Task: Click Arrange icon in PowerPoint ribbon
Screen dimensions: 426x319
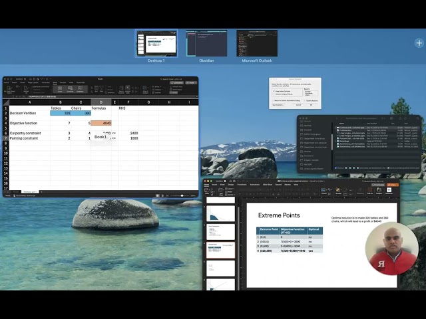Action: (338, 191)
